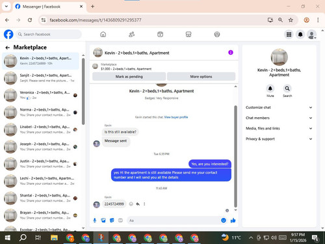
Task: Open the Sanjit conversation
Action: tap(41, 78)
